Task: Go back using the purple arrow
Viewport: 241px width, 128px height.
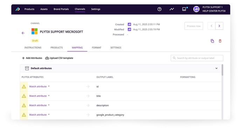Action: [23, 33]
